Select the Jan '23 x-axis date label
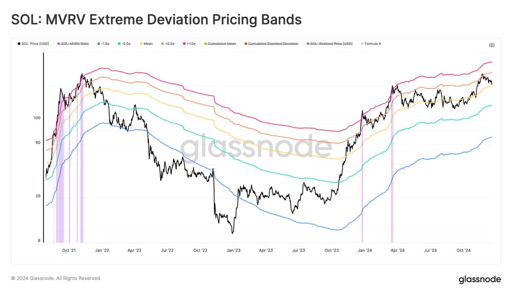This screenshot has height=295, width=512. [233, 250]
